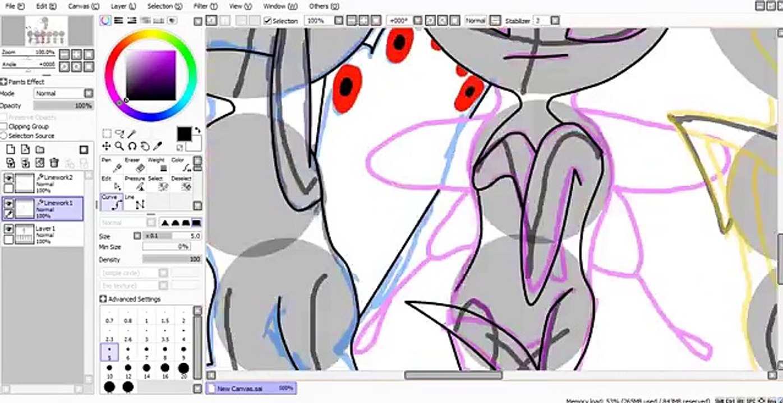This screenshot has height=403, width=783.
Task: Toggle the Selection checkbox in toolbar
Action: [268, 21]
